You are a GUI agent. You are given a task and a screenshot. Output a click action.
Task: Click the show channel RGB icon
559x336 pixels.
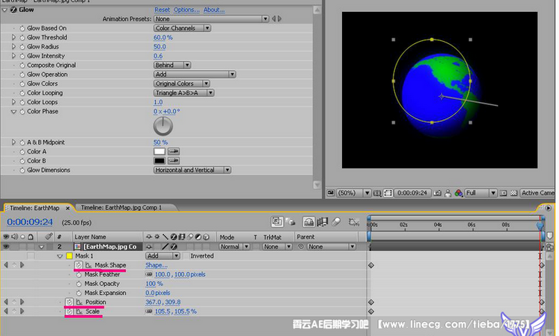tap(458, 193)
